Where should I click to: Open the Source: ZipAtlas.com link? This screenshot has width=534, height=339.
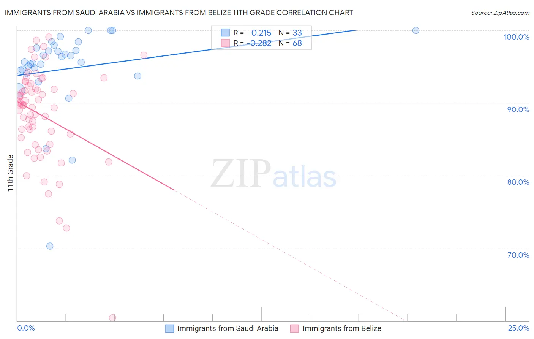click(500, 13)
